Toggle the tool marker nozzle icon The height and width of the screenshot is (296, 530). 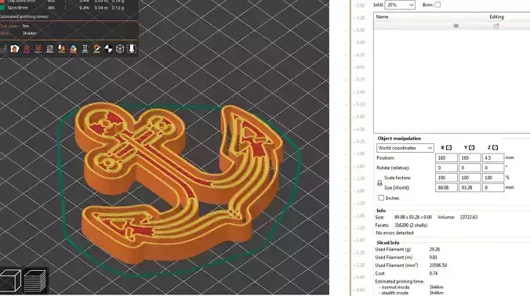132,49
